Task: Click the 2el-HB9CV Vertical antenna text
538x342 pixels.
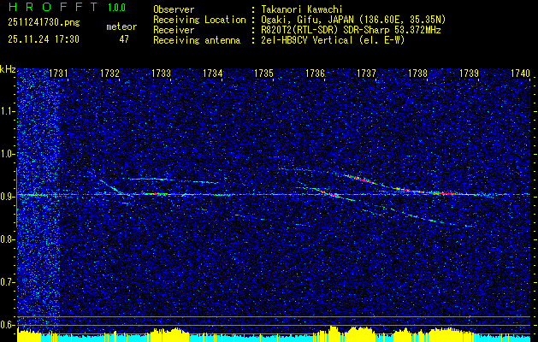Action: [333, 40]
